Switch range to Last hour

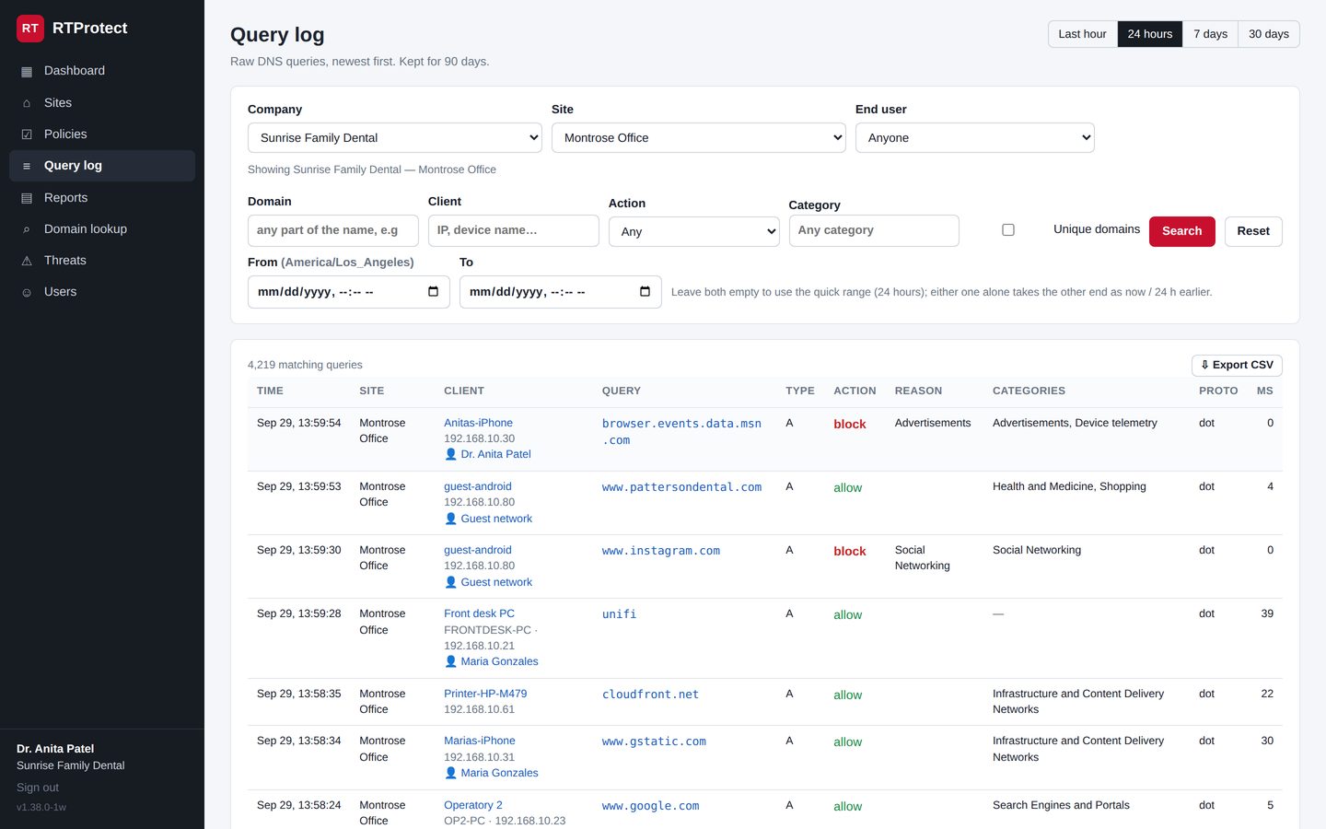click(x=1082, y=34)
